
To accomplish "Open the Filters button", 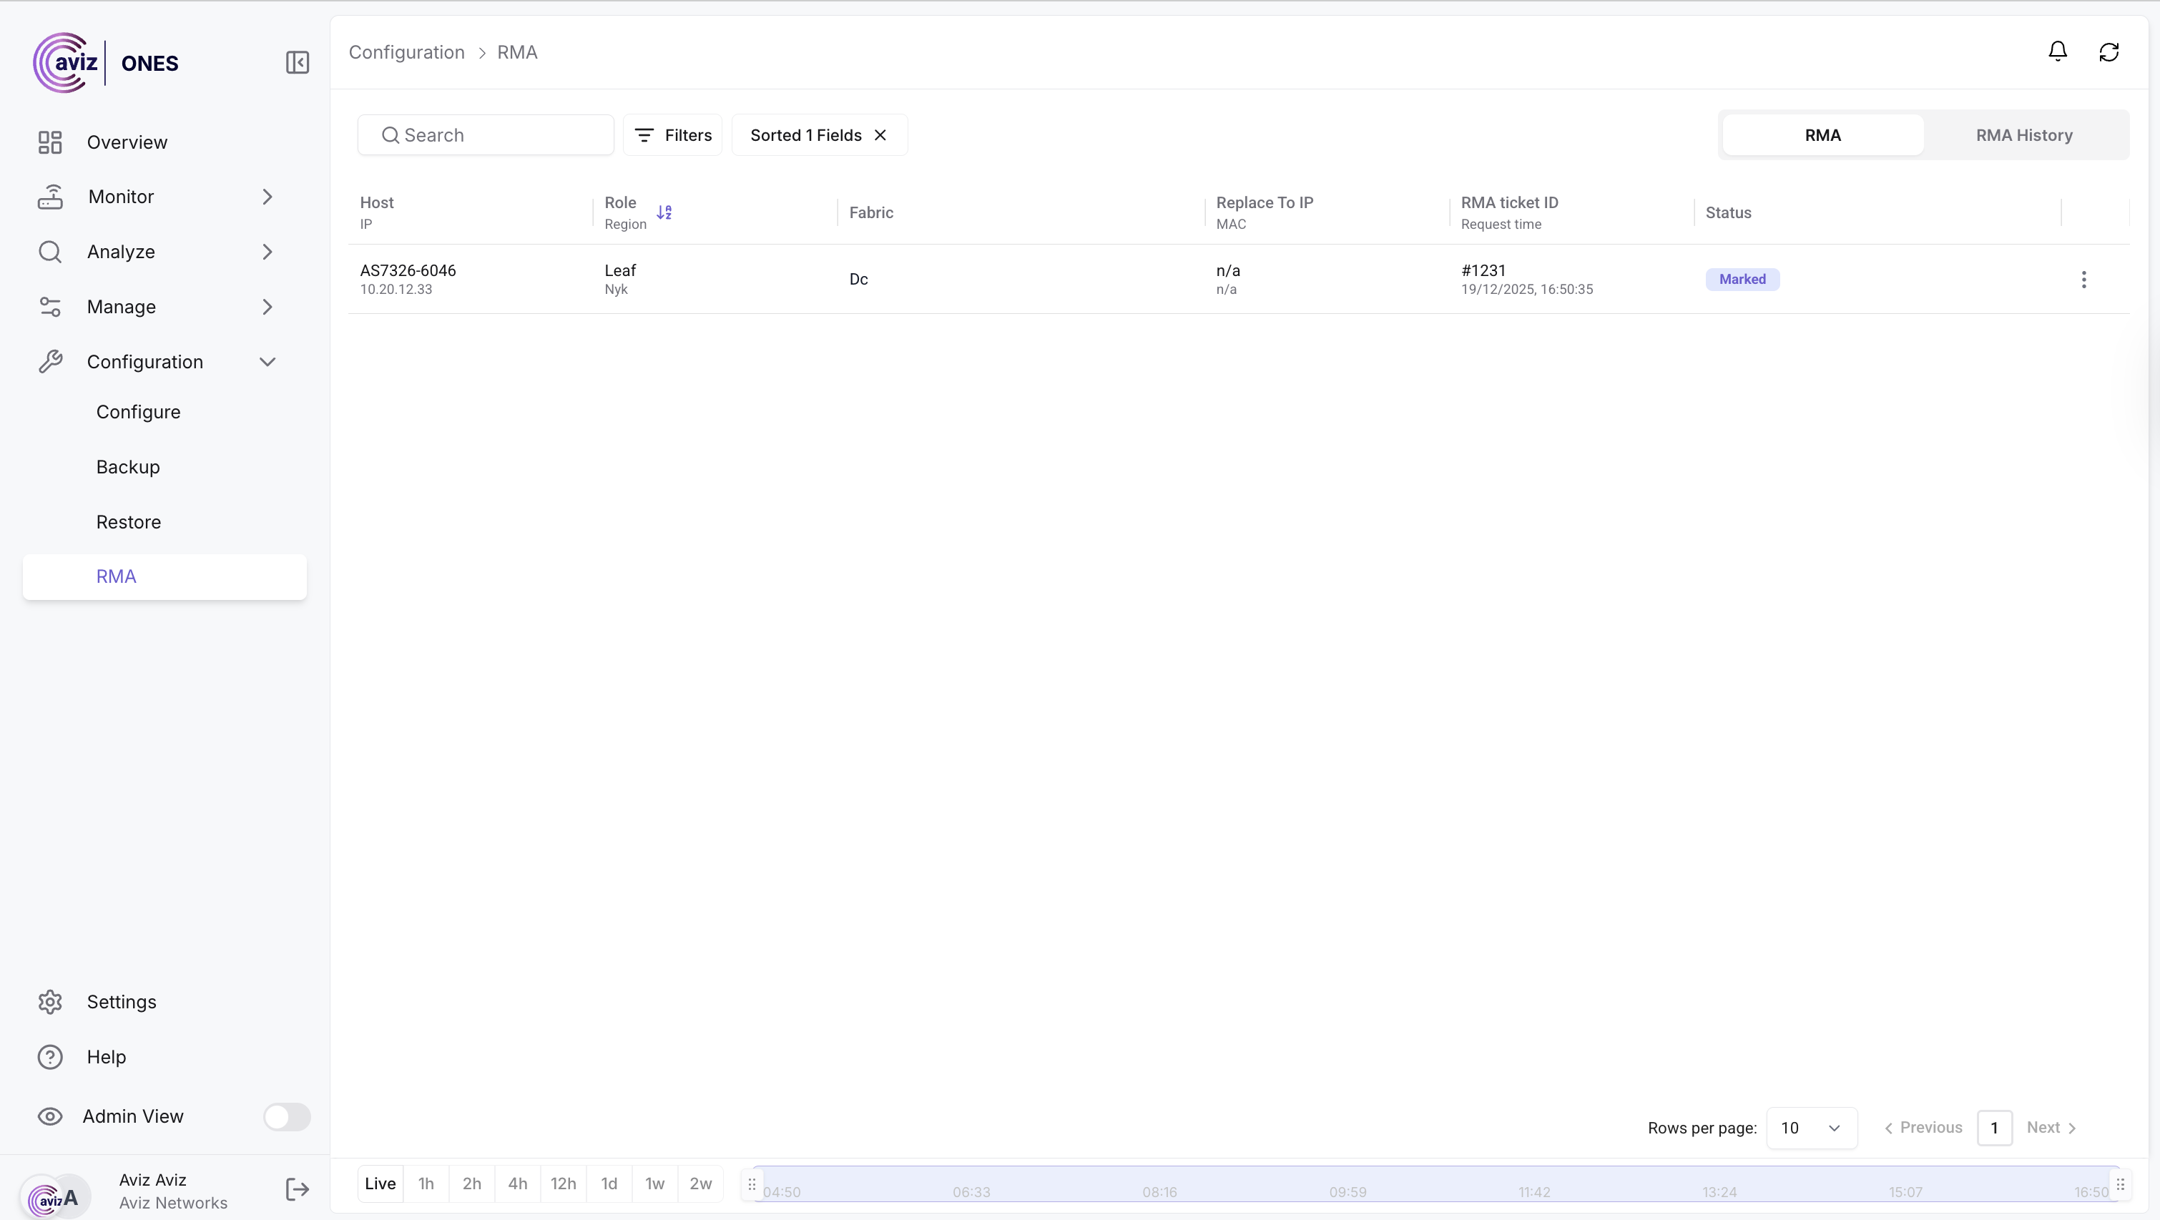I will [672, 135].
